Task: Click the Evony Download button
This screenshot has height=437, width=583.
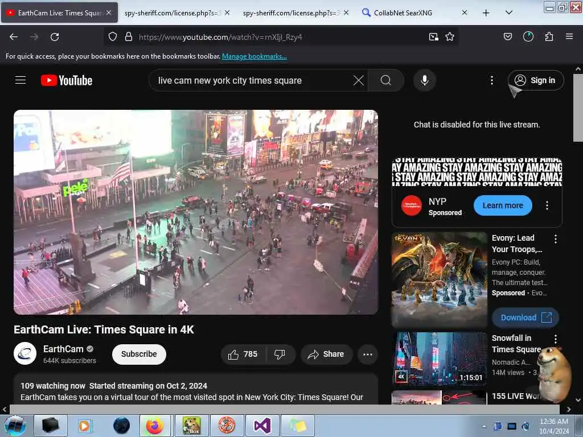Action: pyautogui.click(x=525, y=318)
